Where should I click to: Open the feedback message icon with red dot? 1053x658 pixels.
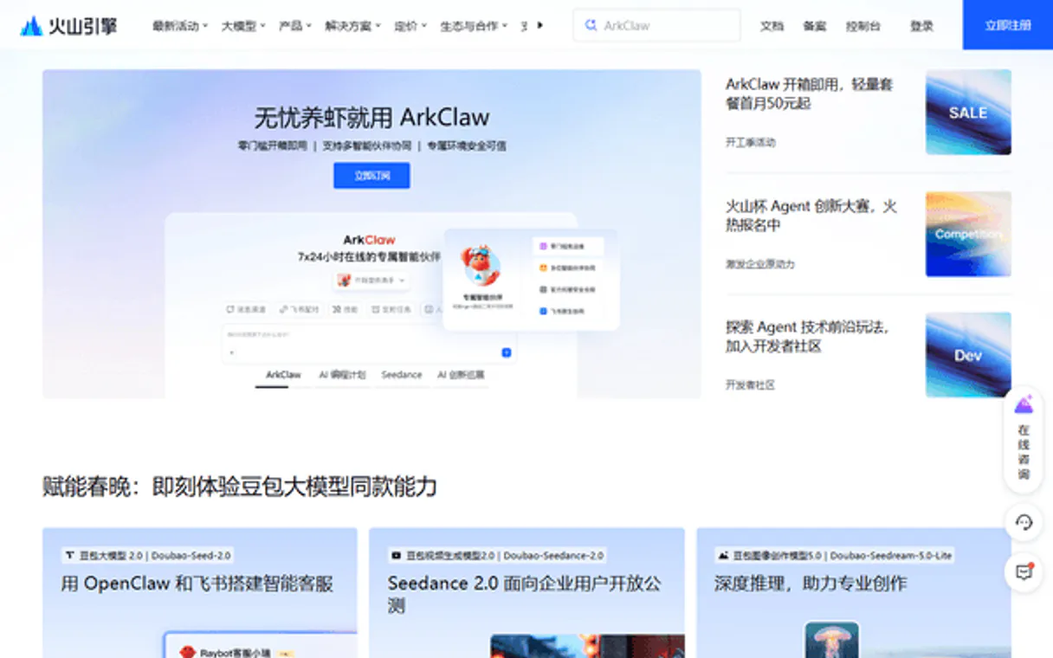click(x=1024, y=572)
